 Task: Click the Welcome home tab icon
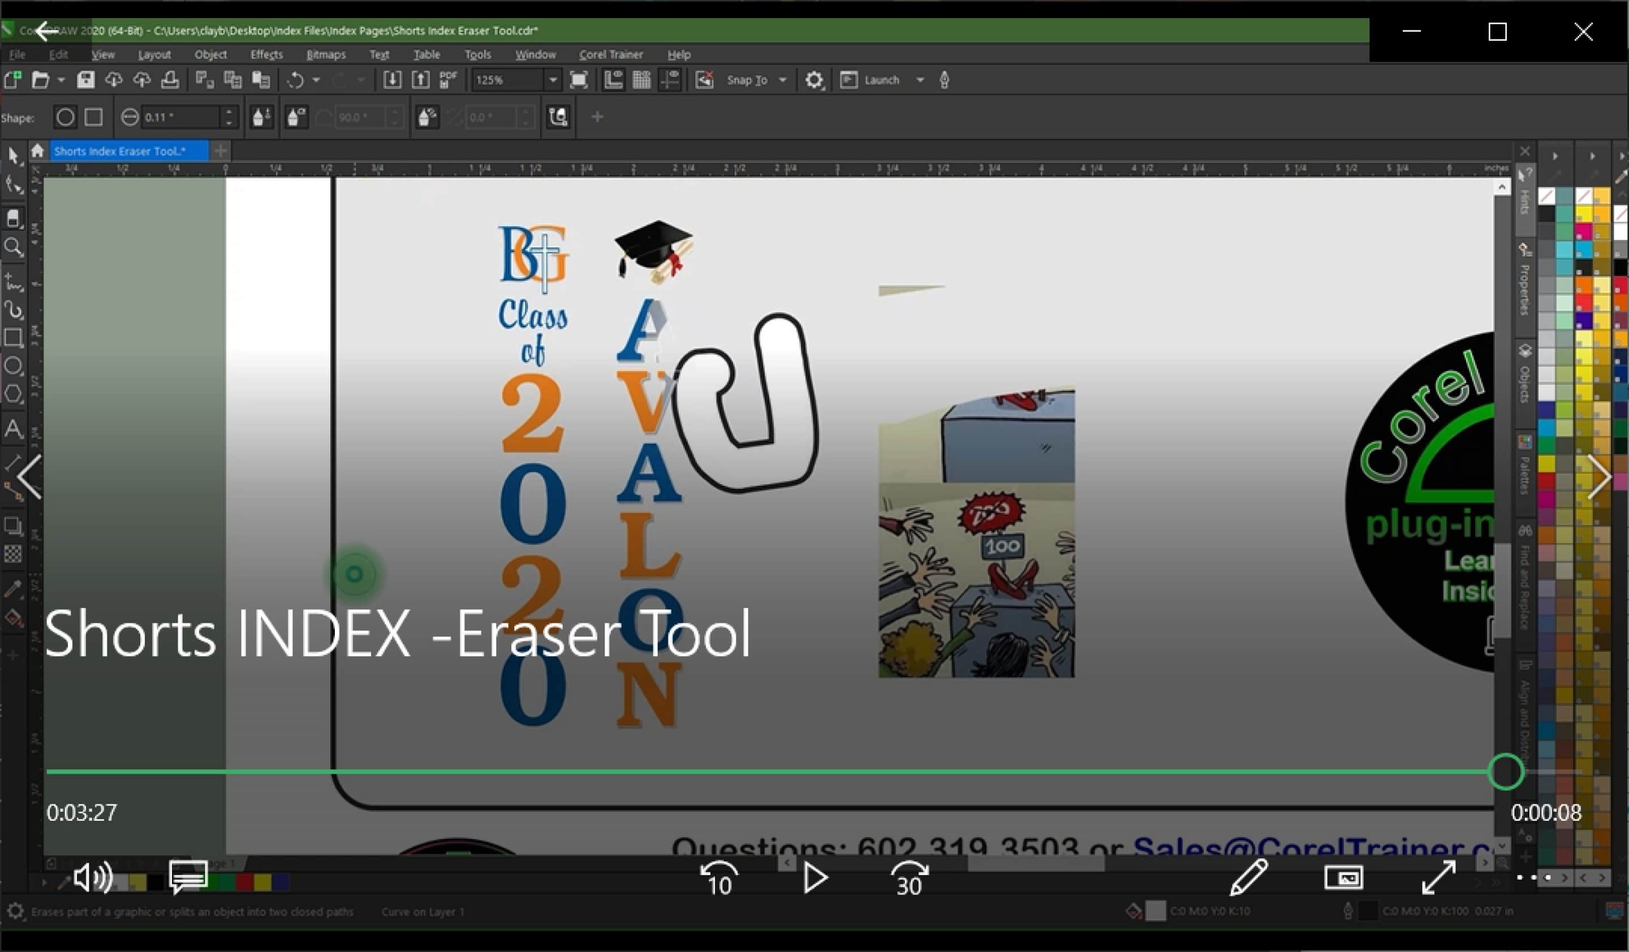37,150
